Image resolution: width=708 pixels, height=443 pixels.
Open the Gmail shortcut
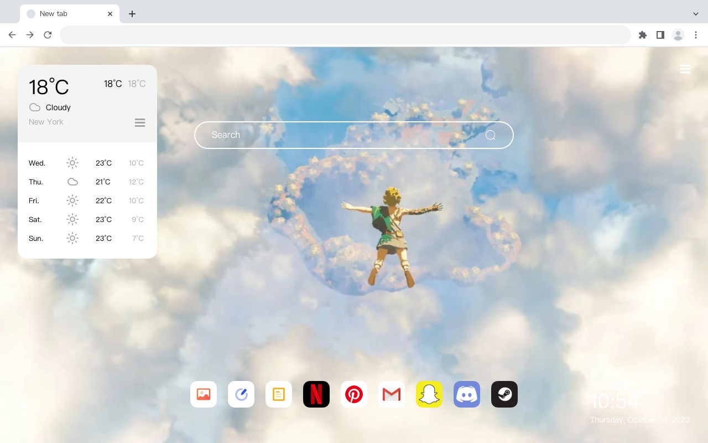point(392,394)
